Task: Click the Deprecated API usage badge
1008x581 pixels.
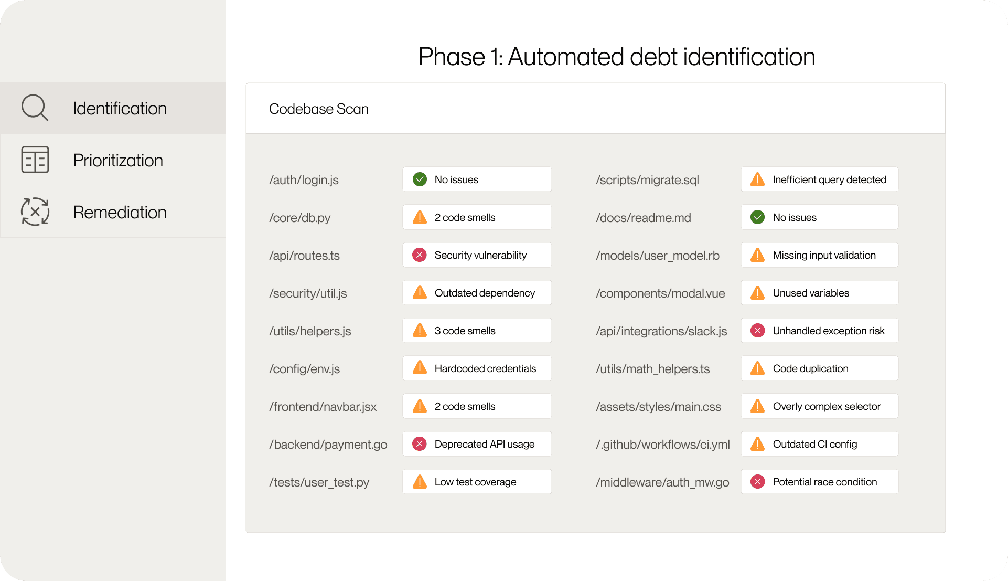Action: coord(477,444)
